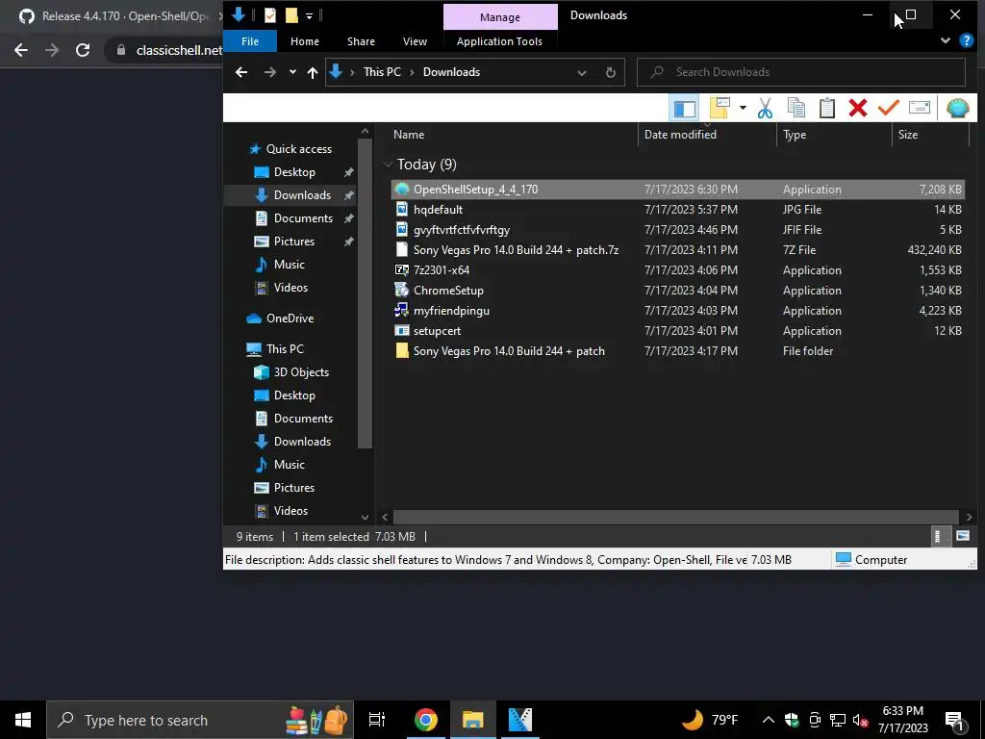Select the OpenShellSetup_4_4_170 file

point(678,190)
